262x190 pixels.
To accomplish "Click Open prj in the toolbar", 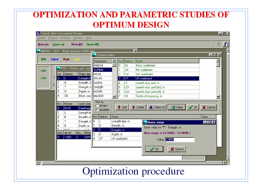I will [x=58, y=45].
